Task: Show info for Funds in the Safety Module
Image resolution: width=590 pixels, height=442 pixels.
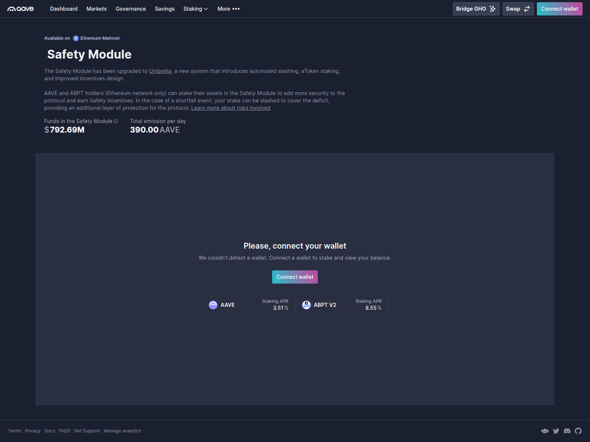Action: click(116, 121)
